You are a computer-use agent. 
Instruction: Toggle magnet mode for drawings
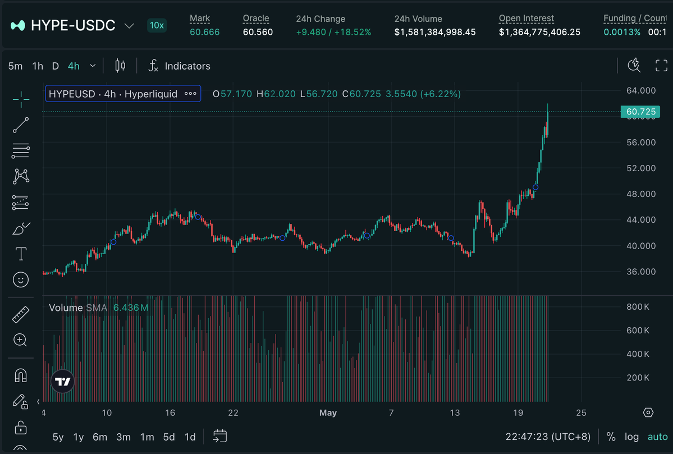21,375
